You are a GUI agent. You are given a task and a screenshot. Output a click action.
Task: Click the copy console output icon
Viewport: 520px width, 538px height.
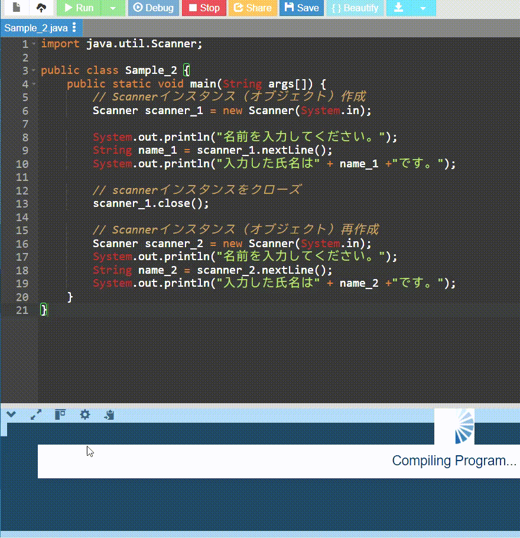click(109, 415)
